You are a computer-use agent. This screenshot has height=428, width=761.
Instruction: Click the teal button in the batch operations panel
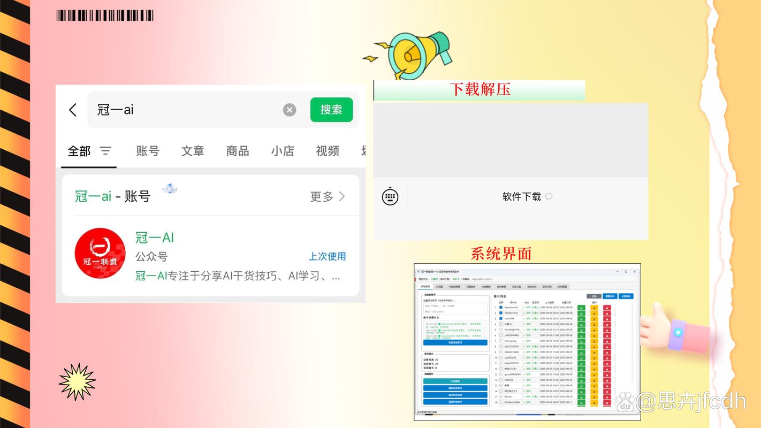click(455, 381)
